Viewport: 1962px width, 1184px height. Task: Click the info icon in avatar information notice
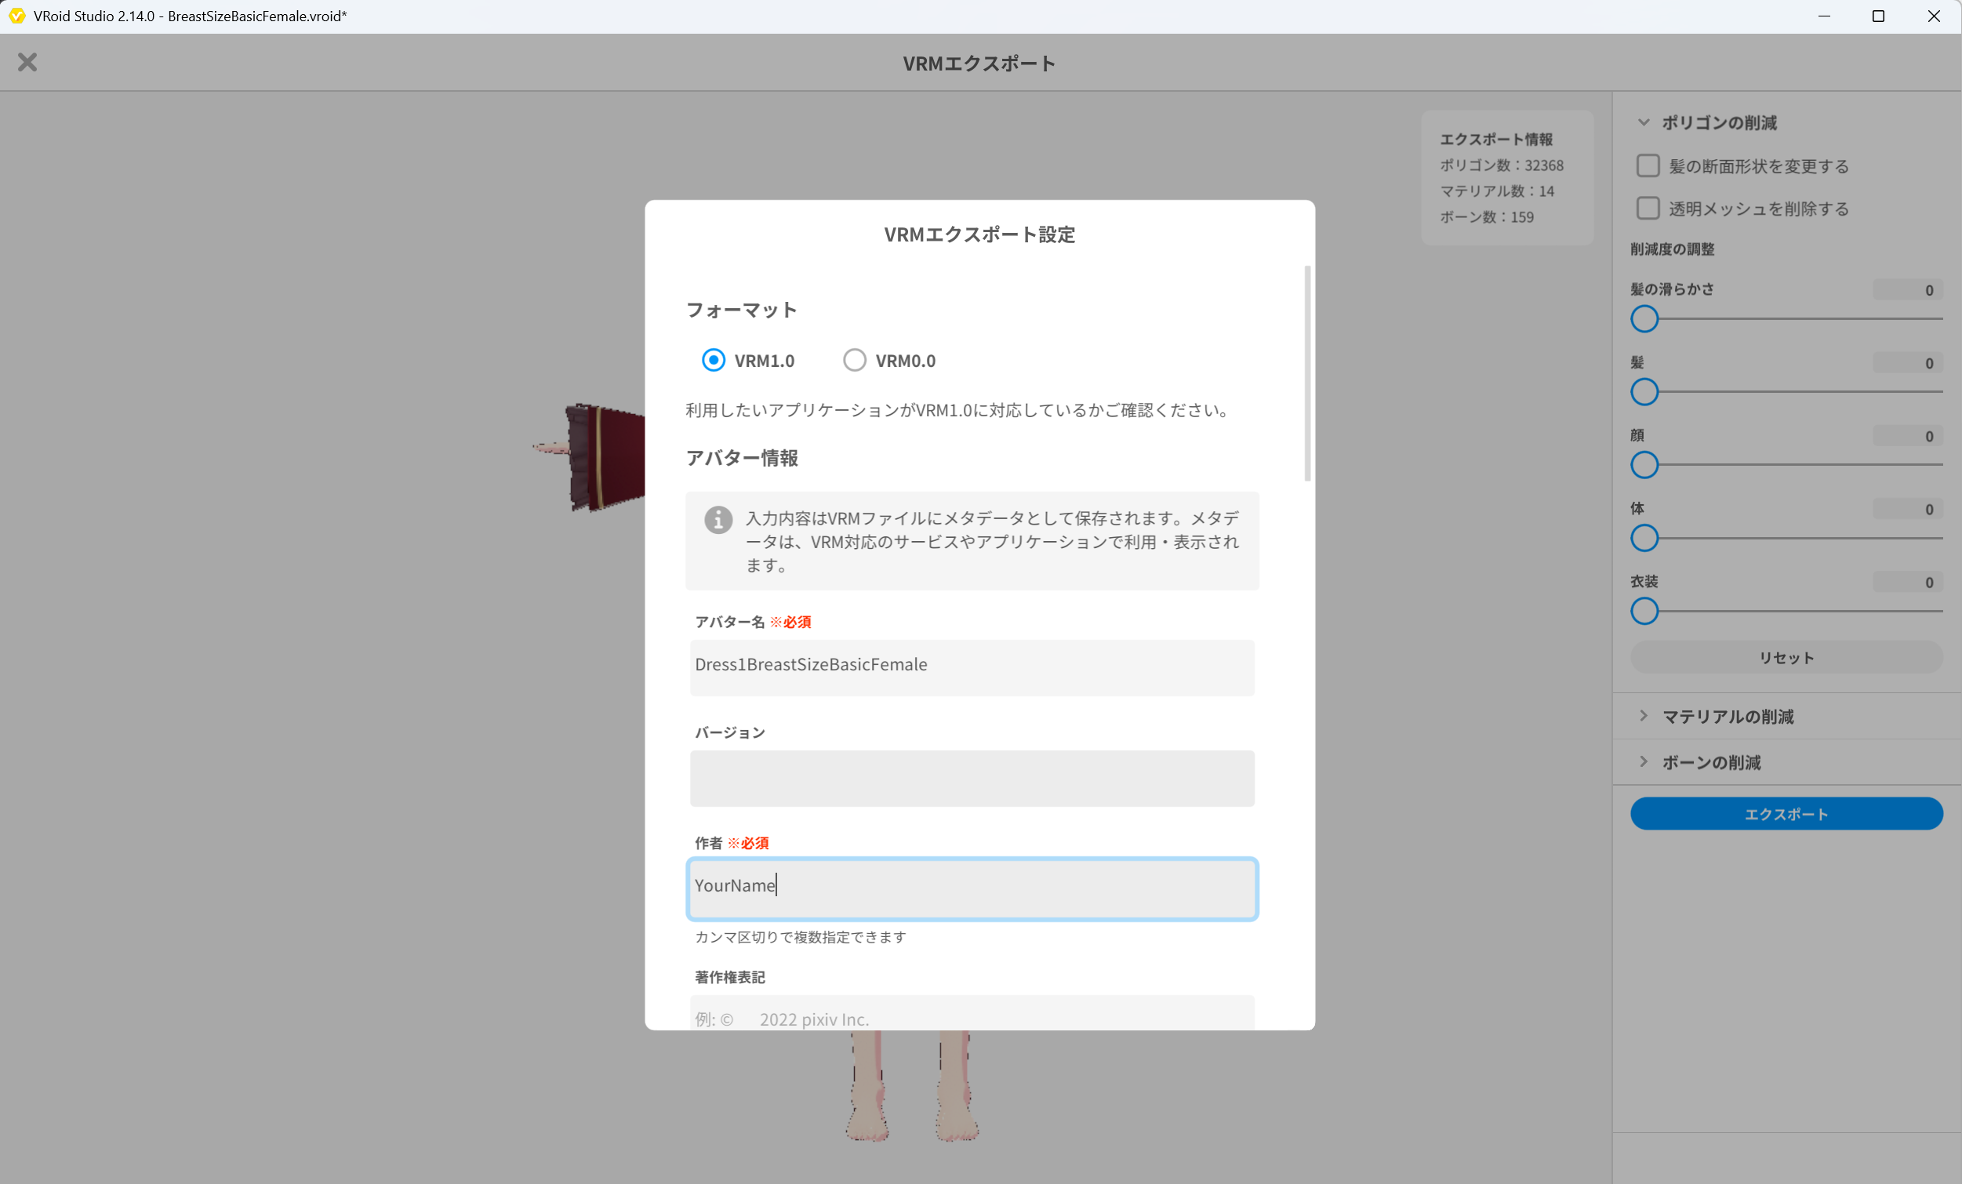(718, 520)
